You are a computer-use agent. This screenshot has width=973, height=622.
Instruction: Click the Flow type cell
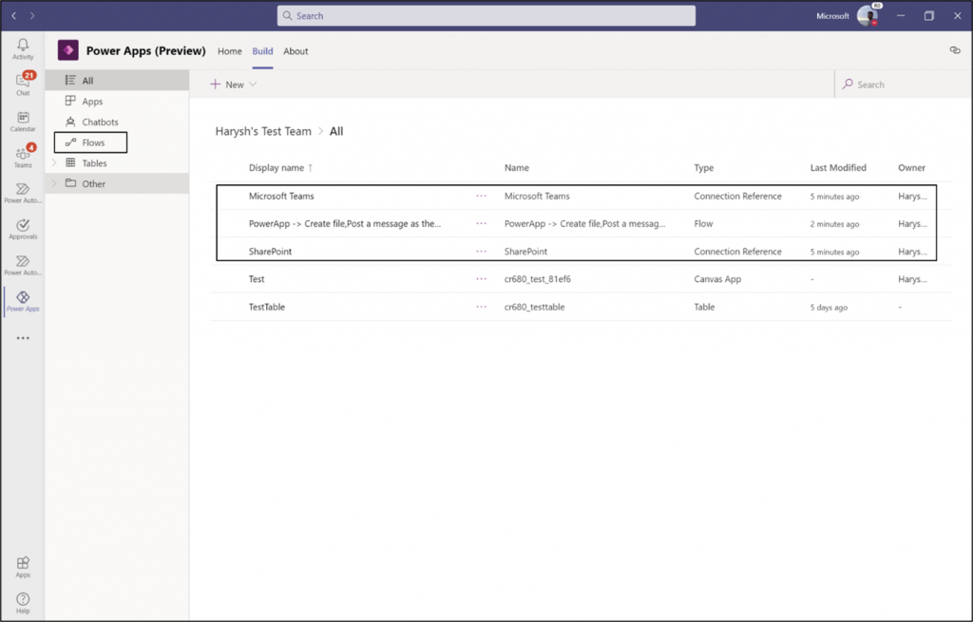pos(703,223)
